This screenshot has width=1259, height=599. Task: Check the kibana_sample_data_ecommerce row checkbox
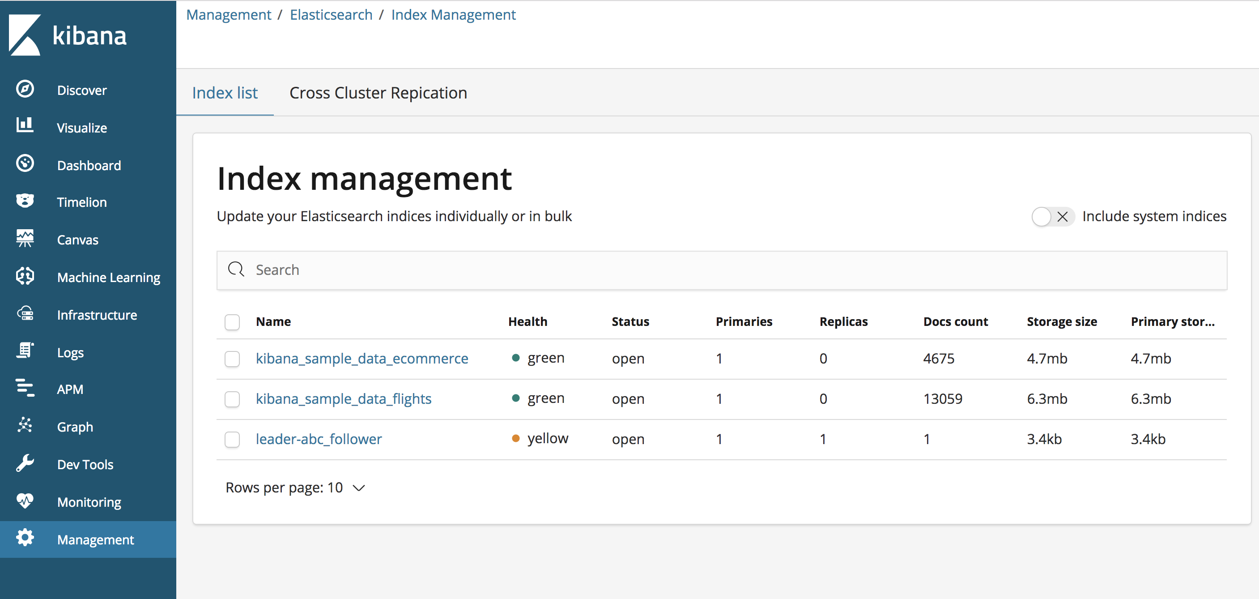(x=232, y=359)
